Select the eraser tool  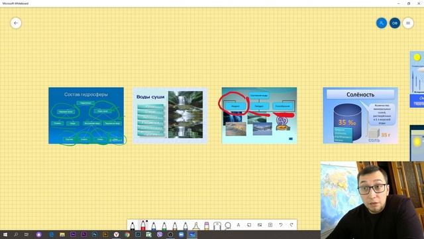207,226
